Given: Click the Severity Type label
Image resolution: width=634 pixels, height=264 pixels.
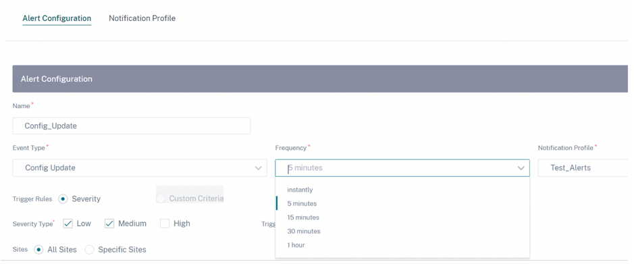Looking at the screenshot, I should tap(33, 223).
